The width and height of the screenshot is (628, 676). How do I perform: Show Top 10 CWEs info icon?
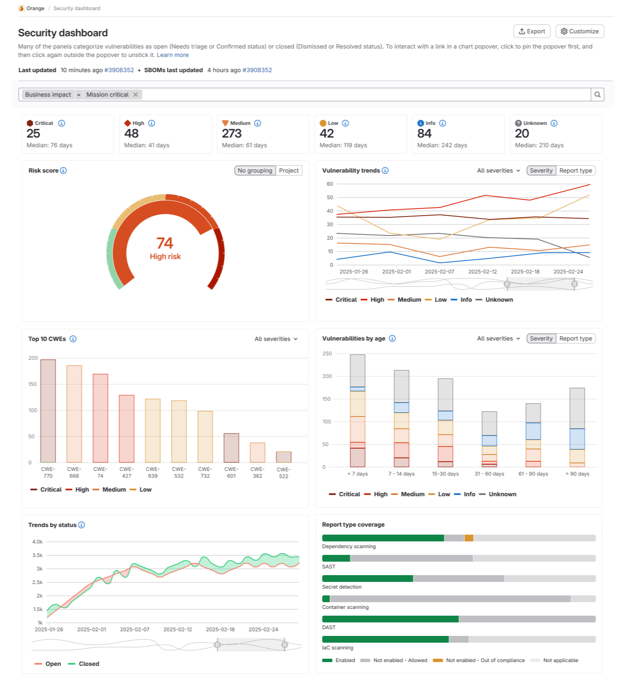click(x=73, y=339)
